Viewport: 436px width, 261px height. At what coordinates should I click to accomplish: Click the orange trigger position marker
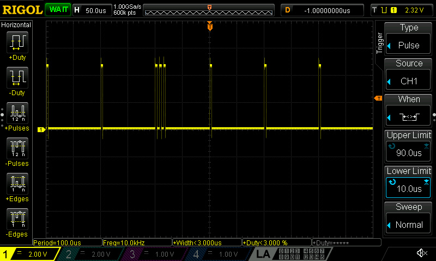(x=210, y=26)
